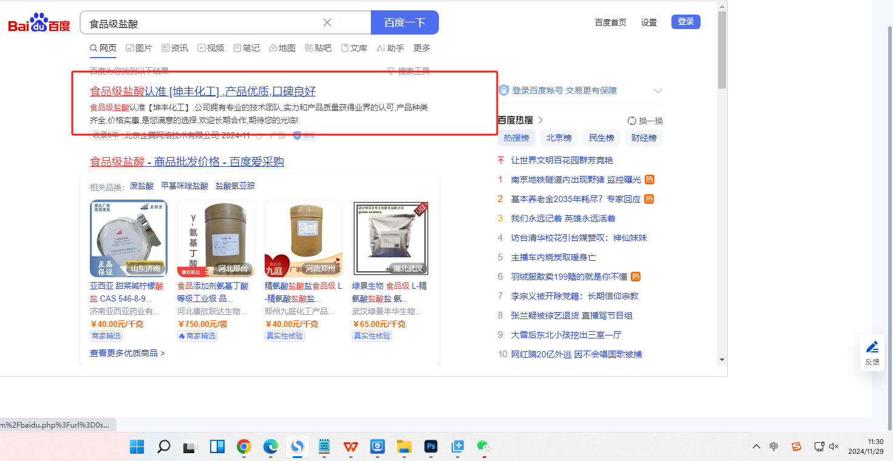893x461 pixels.
Task: Switch to the 文库 search tab
Action: pos(354,48)
